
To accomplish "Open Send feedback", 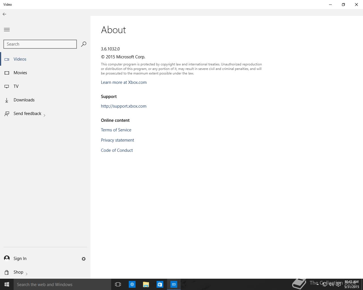I will coord(45,114).
